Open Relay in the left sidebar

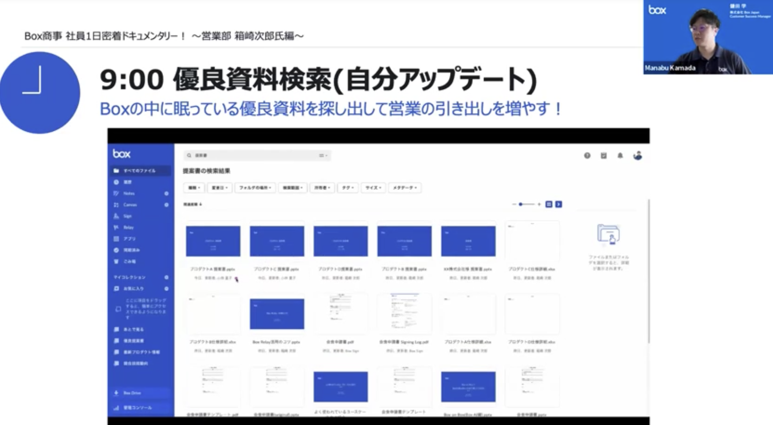(x=129, y=227)
